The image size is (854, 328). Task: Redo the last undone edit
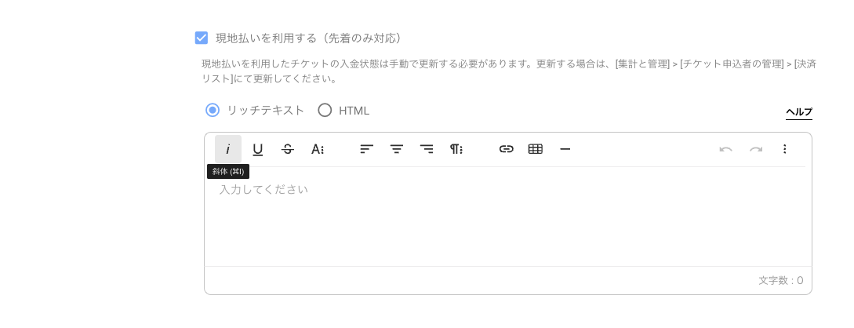[755, 149]
